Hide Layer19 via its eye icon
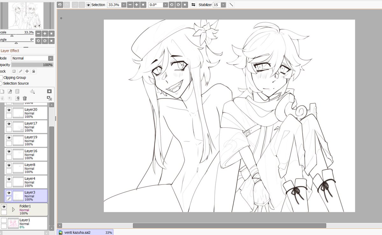 click(9, 138)
